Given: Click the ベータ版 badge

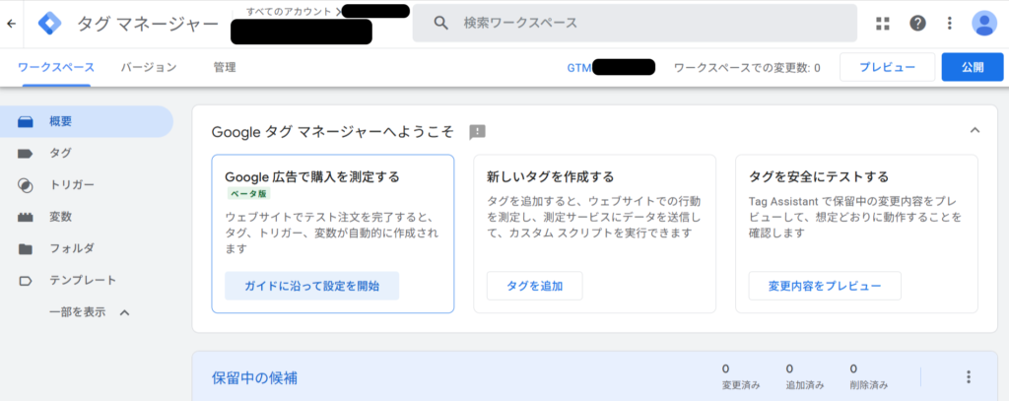Looking at the screenshot, I should tap(247, 194).
